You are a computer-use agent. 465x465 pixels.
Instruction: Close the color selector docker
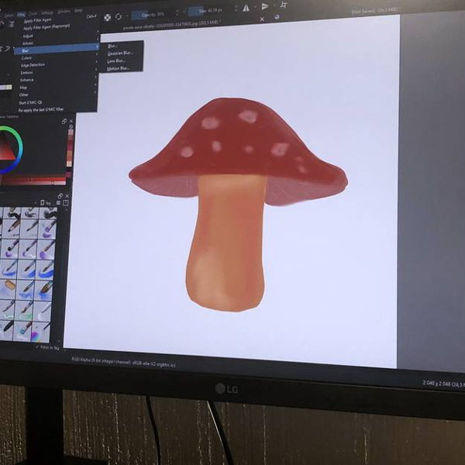pyautogui.click(x=71, y=121)
